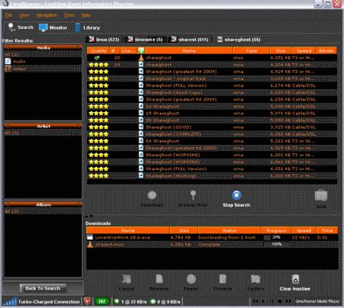Click the Resume download icon

pos(159,279)
